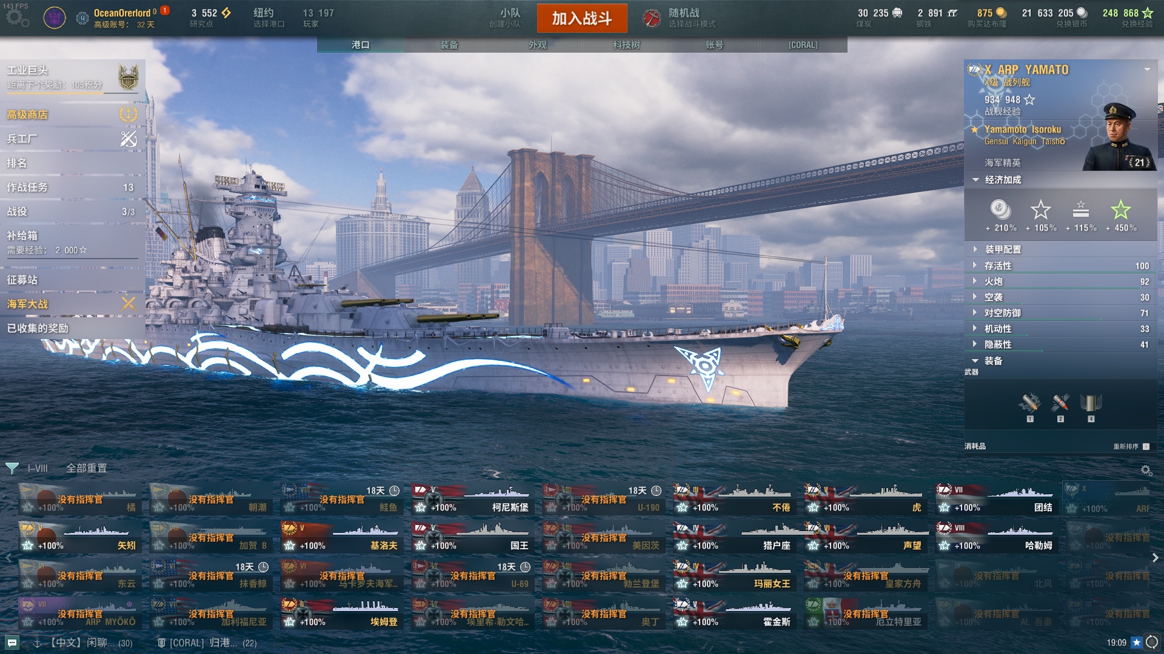Viewport: 1164px width, 654px height.
Task: Open the 装备 tab
Action: pyautogui.click(x=449, y=45)
